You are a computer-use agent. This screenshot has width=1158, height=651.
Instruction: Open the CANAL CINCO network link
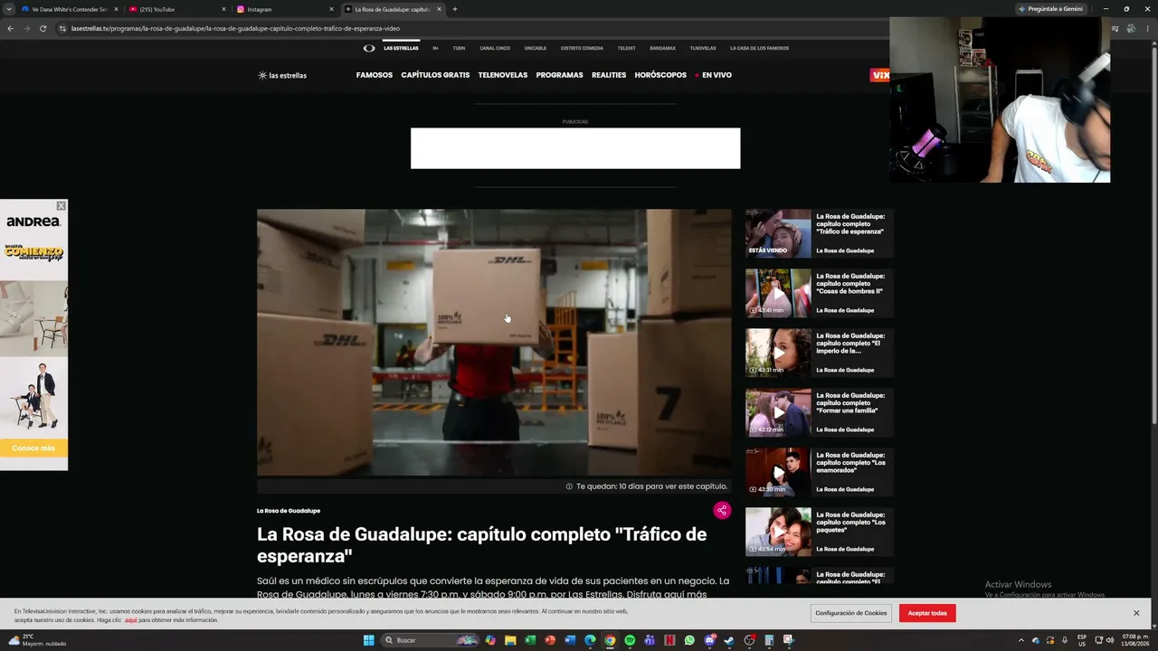point(495,48)
